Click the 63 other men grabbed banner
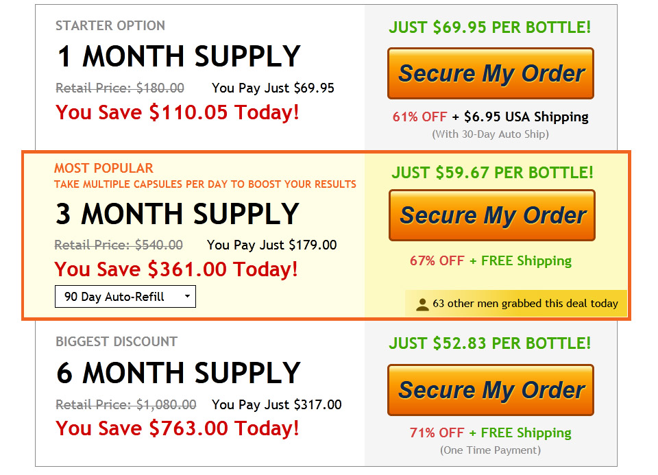The height and width of the screenshot is (475, 658). click(x=516, y=304)
